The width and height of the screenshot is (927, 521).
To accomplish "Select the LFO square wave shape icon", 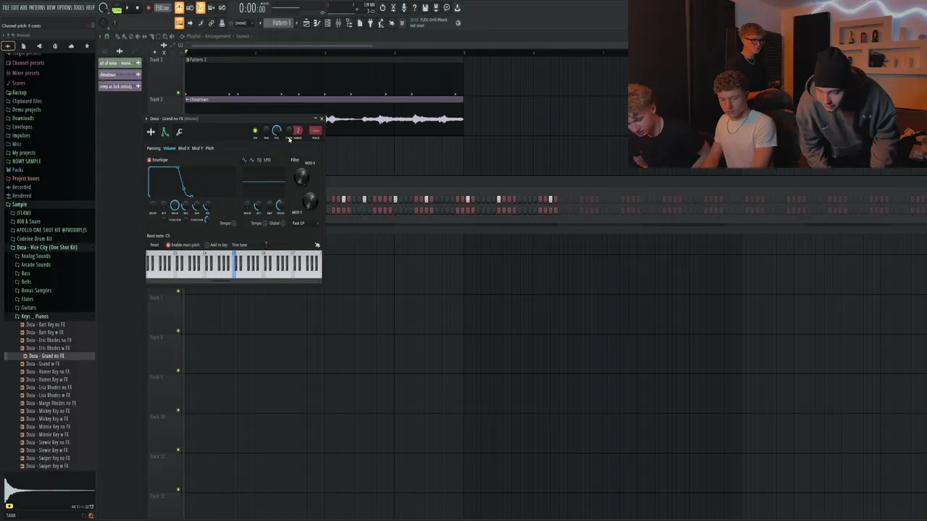I will [x=259, y=160].
